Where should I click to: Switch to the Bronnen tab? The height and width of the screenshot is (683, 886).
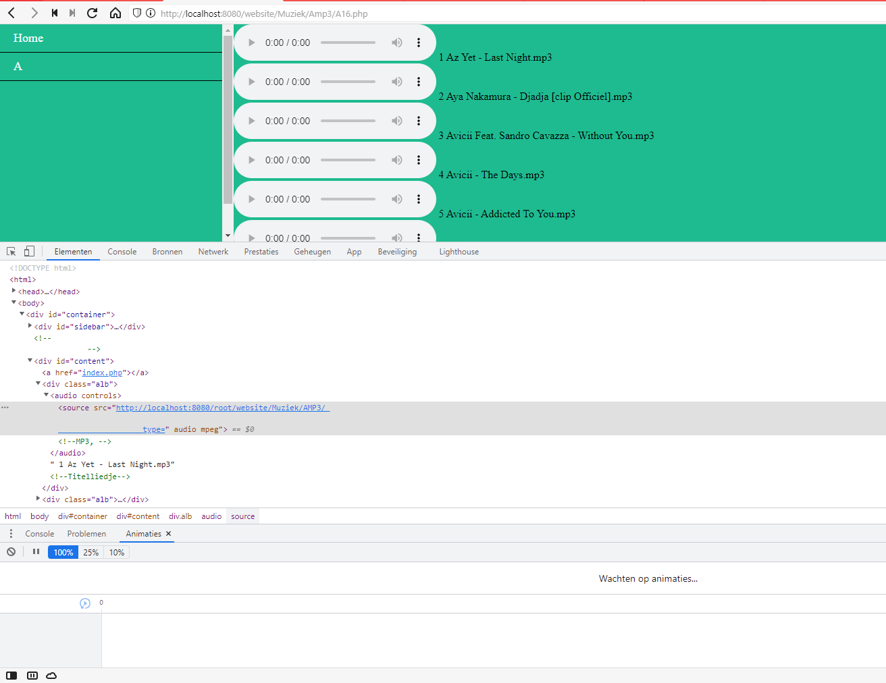tap(167, 252)
